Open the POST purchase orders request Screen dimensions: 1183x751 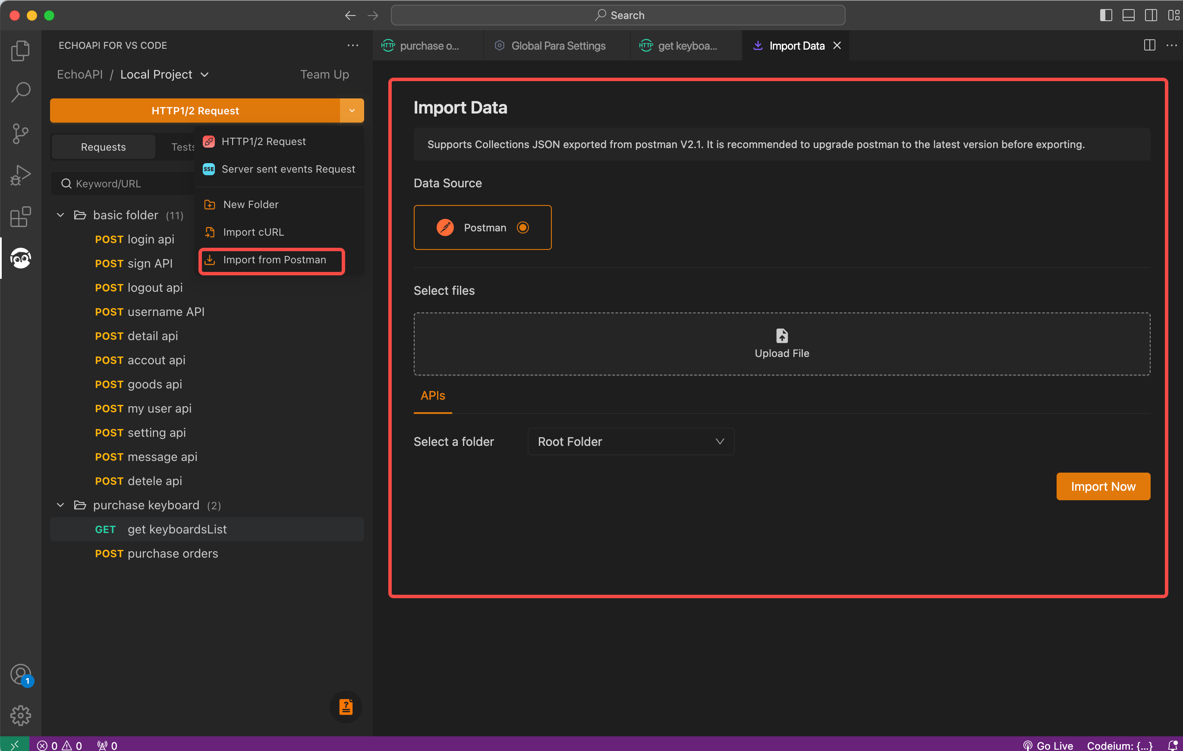(206, 553)
